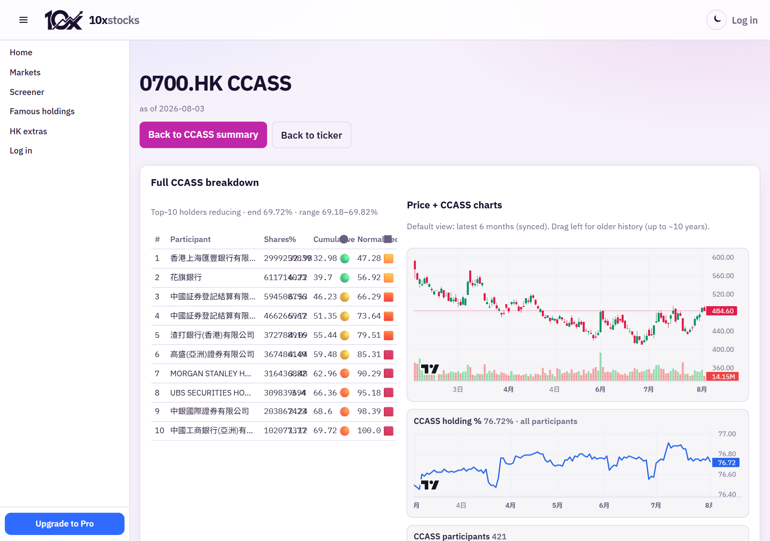Select participant 高盛(亞洲)證券有限公司

[x=212, y=355]
